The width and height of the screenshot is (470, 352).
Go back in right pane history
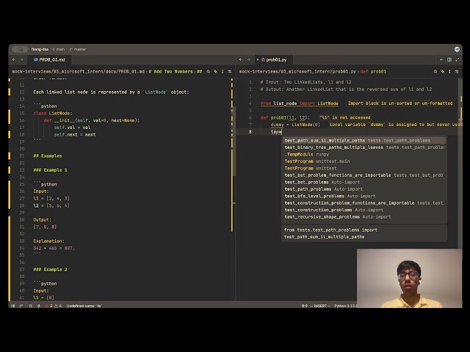coord(241,59)
